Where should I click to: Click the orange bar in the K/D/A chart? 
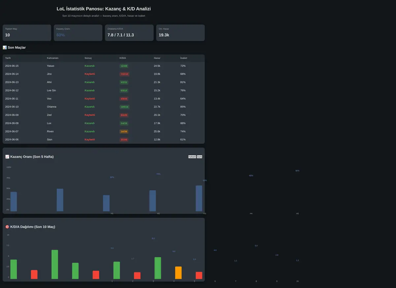[x=179, y=273]
